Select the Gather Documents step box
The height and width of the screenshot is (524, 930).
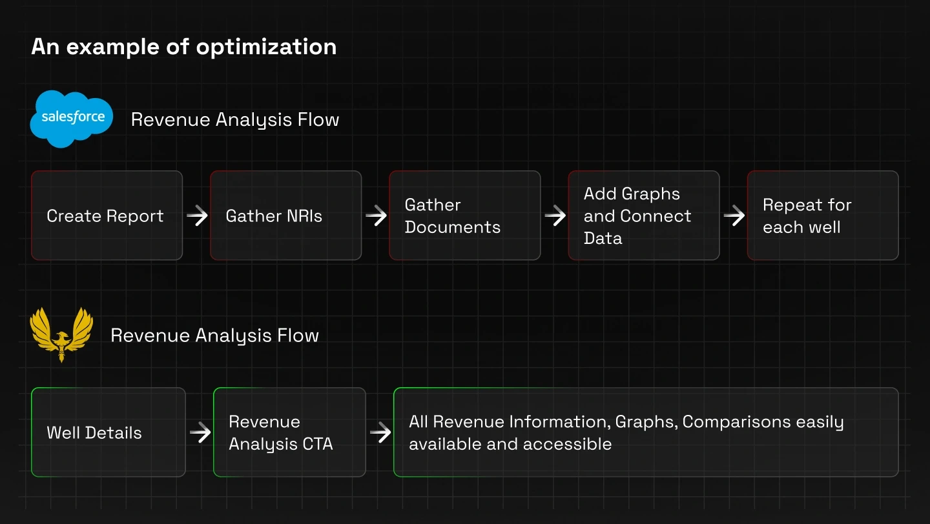[465, 216]
